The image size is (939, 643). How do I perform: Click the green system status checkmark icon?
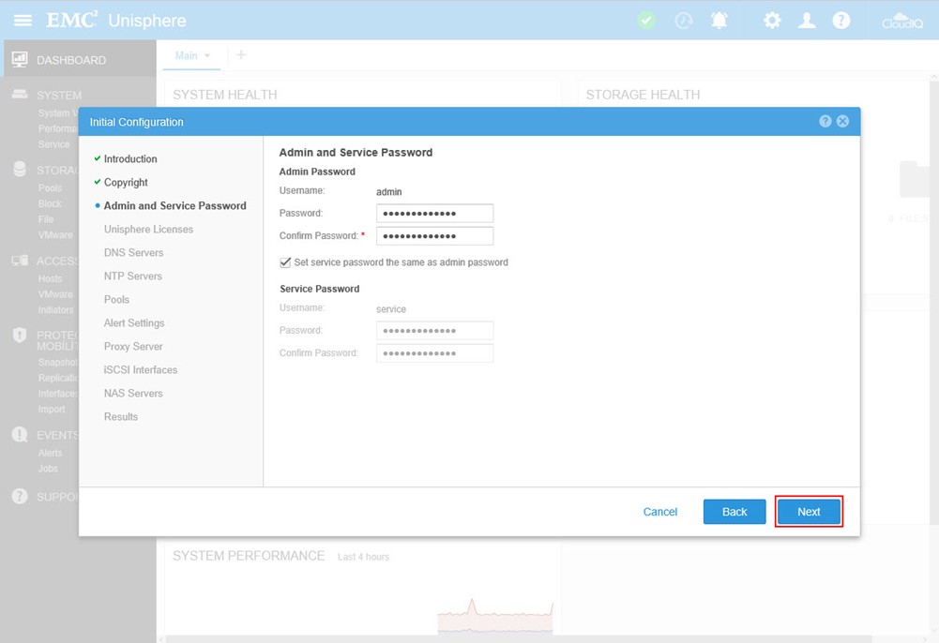coord(645,21)
